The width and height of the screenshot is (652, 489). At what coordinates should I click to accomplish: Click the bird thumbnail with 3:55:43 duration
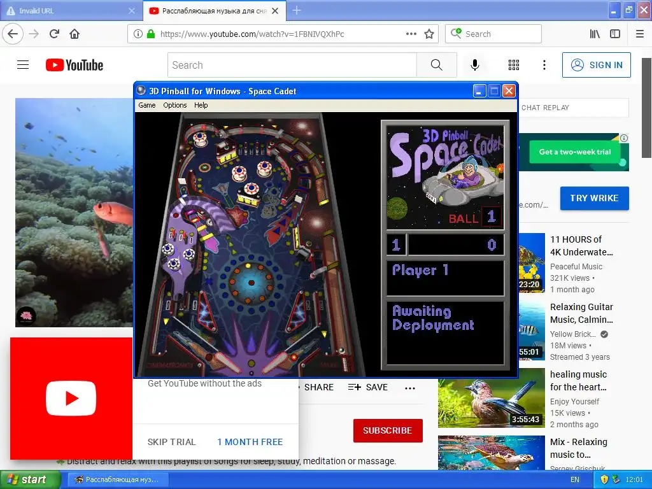point(491,397)
